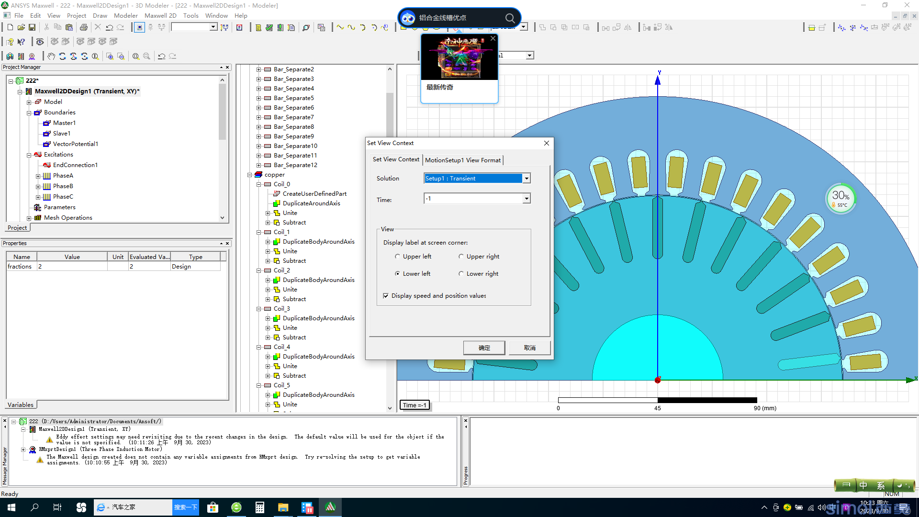
Task: Open the Maxwell 2D menu
Action: [160, 15]
